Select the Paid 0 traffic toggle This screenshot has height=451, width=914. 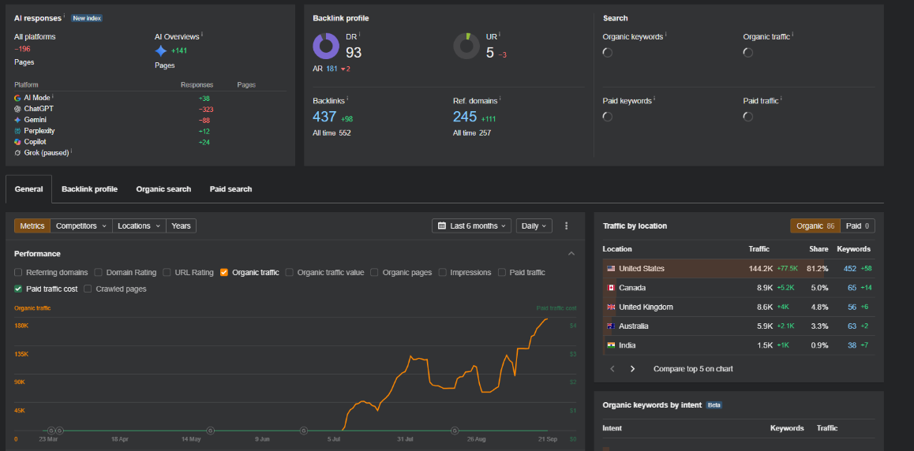857,225
